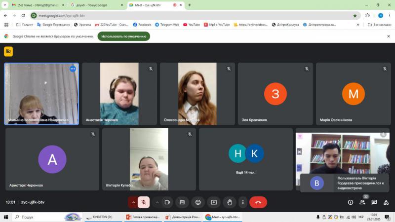Click the present screen button
Viewport: 395px width, 222px height.
(214, 202)
